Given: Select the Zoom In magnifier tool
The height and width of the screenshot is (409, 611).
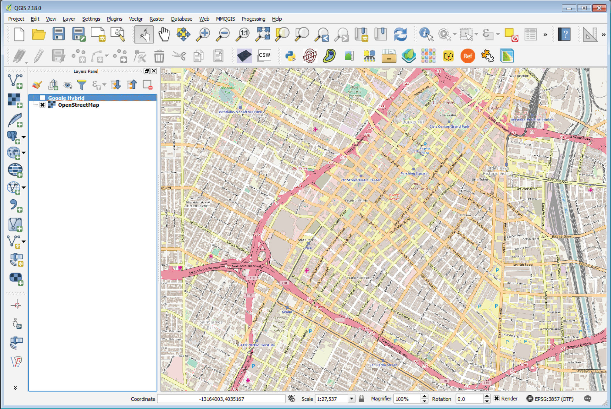Looking at the screenshot, I should tap(203, 34).
